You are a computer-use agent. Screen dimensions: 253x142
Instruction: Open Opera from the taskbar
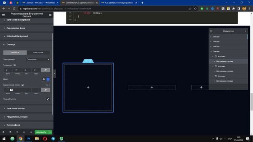coord(45,138)
